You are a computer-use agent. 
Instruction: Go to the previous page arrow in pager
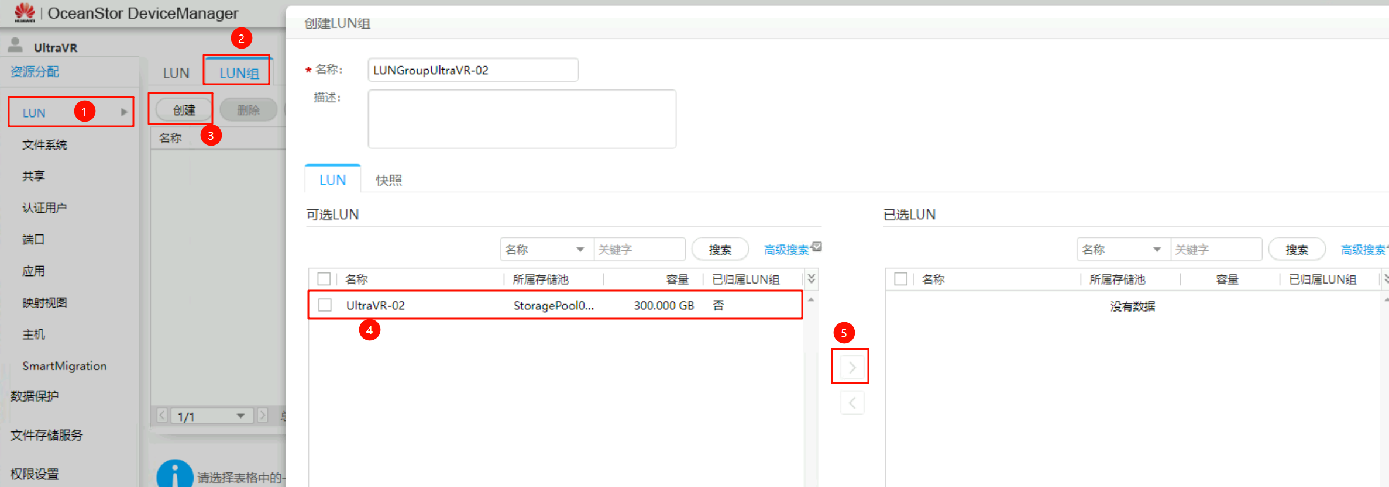click(x=162, y=416)
